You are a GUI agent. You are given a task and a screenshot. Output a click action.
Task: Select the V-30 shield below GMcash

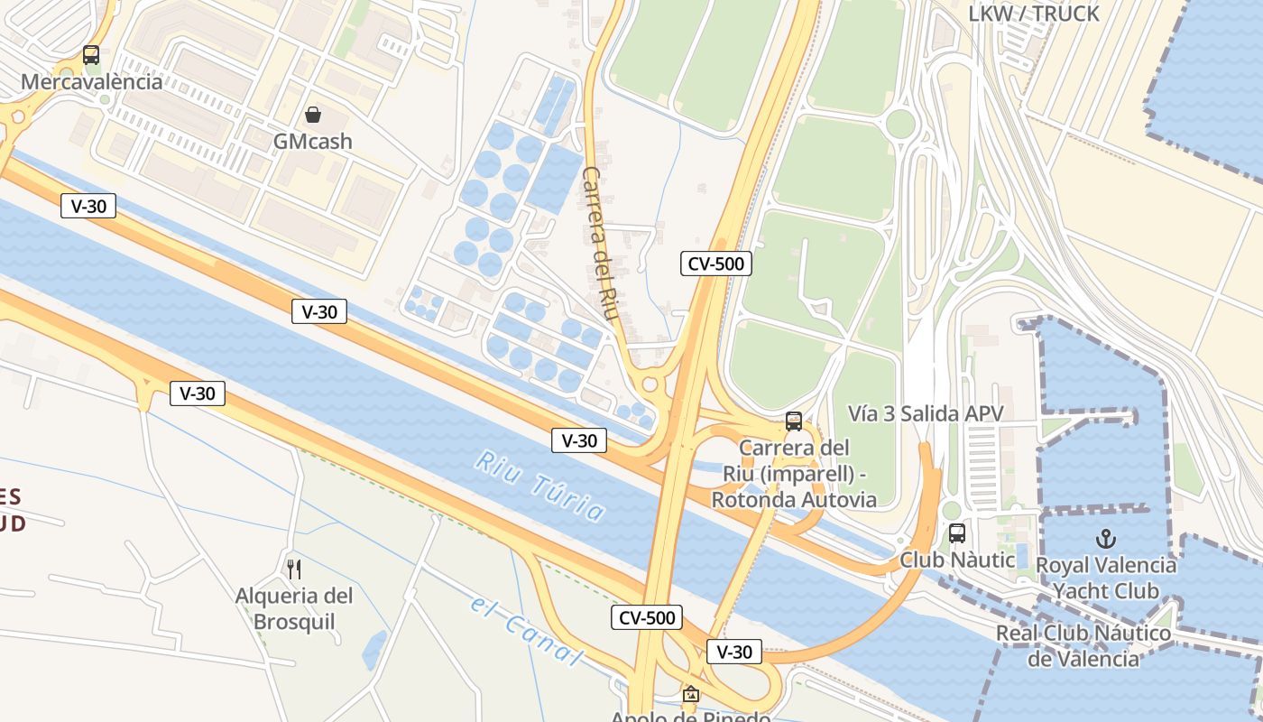click(x=319, y=312)
